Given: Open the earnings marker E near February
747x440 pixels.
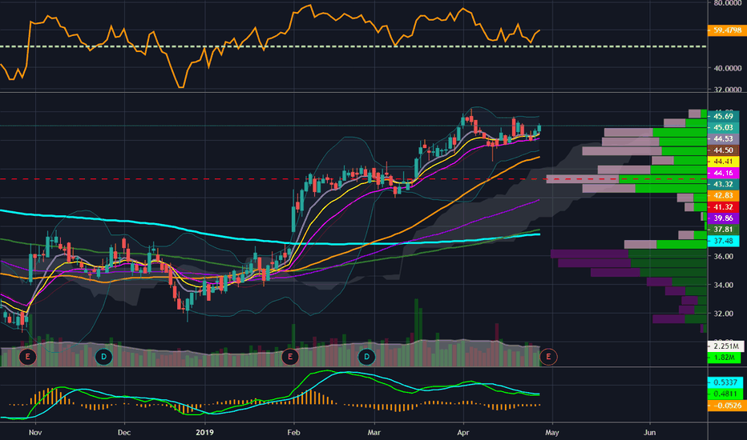Looking at the screenshot, I should click(289, 356).
